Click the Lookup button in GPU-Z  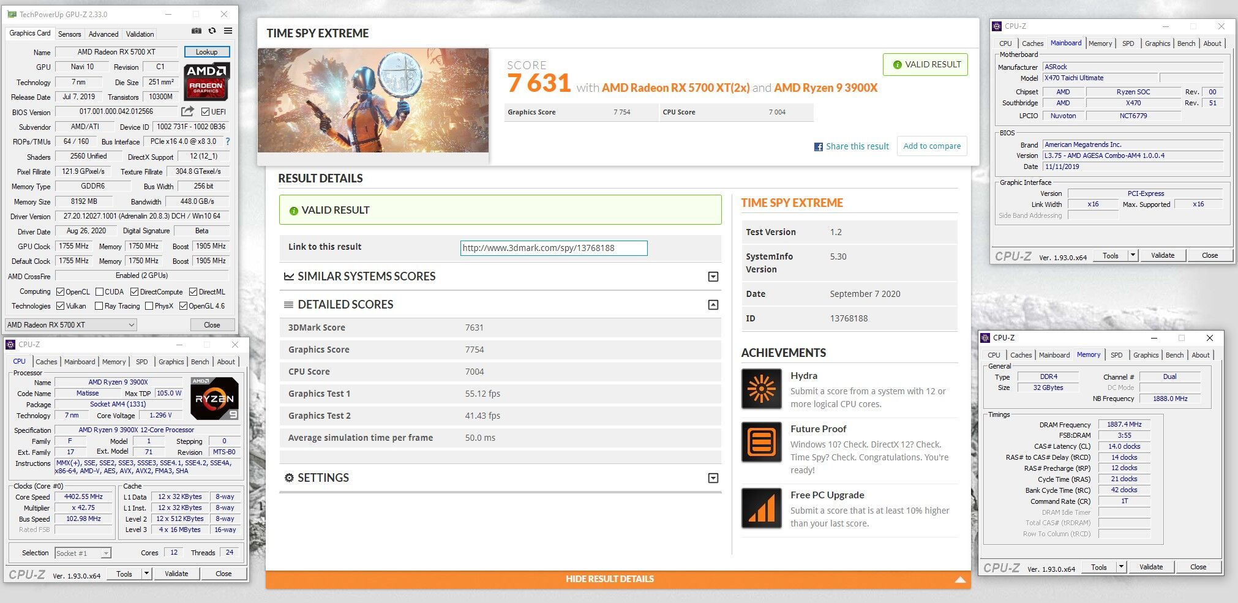point(206,52)
